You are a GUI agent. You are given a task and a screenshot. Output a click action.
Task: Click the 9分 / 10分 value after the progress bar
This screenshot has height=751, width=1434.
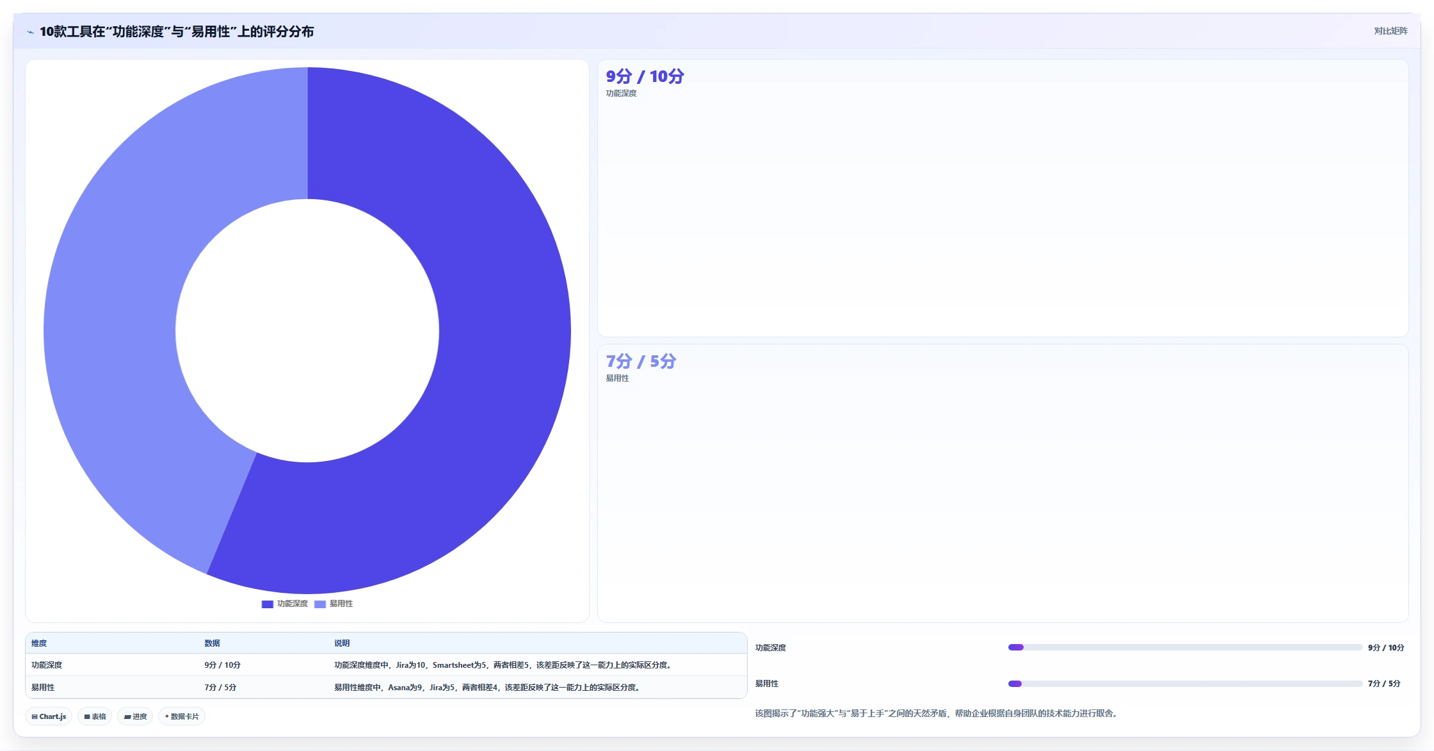point(1386,648)
